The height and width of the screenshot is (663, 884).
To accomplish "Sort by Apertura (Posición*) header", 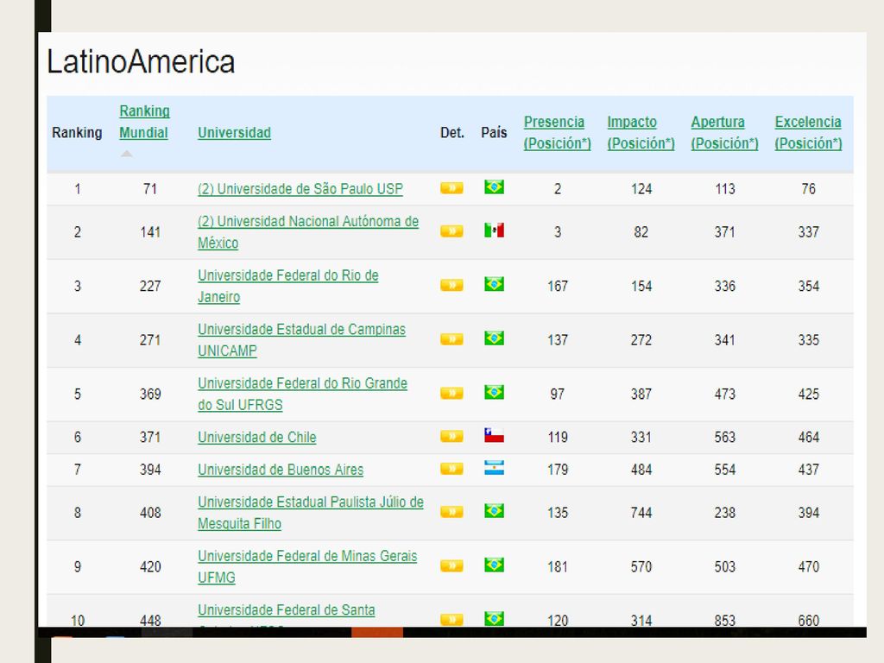I will tap(724, 132).
